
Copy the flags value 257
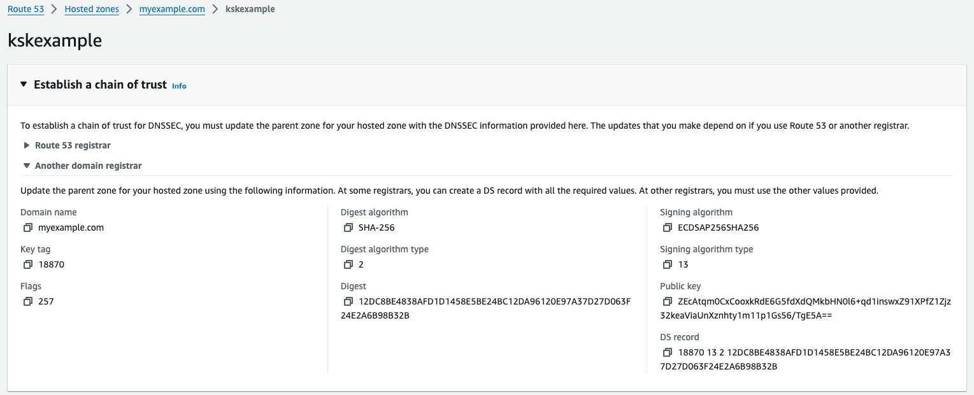click(x=28, y=301)
